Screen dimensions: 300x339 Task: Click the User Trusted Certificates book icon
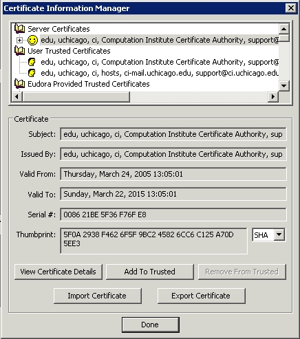tap(20, 51)
